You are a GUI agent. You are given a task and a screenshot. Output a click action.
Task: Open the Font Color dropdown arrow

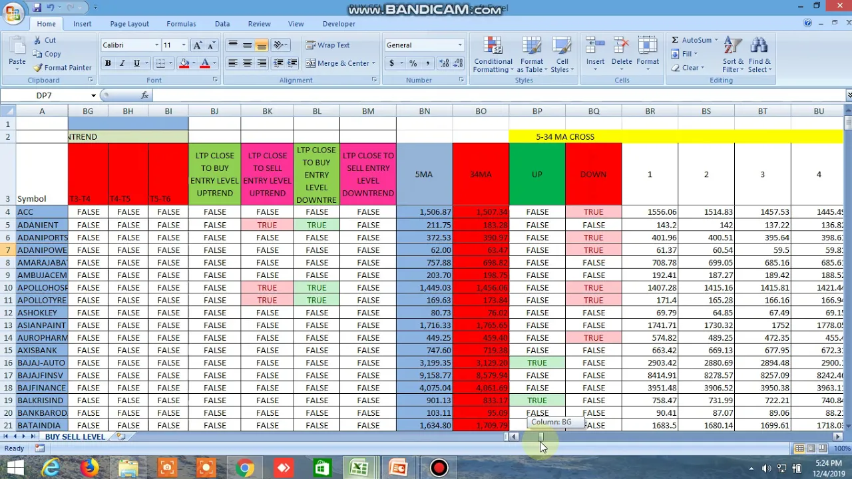tap(214, 63)
